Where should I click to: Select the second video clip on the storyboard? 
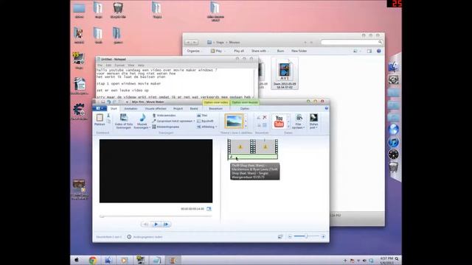pyautogui.click(x=265, y=146)
